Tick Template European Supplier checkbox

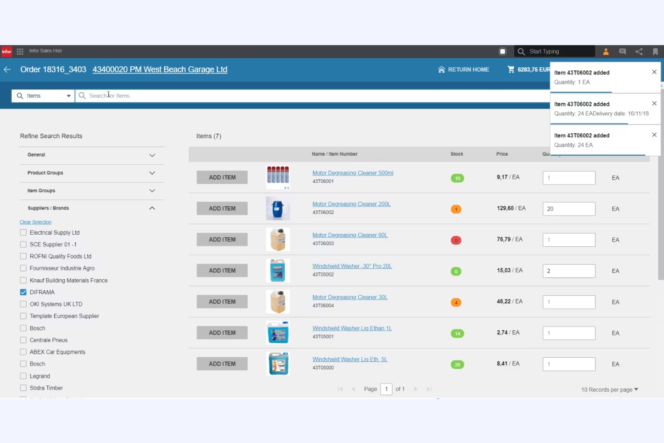[x=23, y=316]
